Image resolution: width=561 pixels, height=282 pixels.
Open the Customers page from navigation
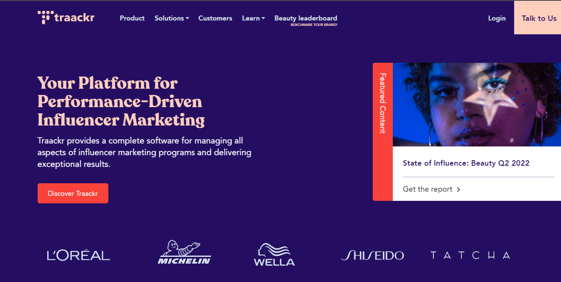click(215, 18)
